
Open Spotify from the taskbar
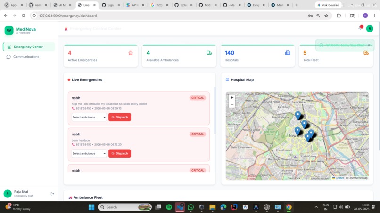(169, 207)
